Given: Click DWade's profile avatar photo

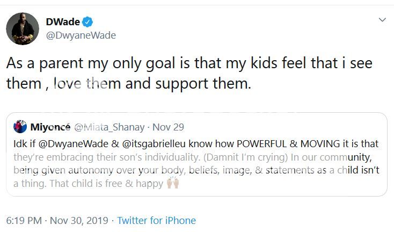Looking at the screenshot, I should tap(23, 28).
